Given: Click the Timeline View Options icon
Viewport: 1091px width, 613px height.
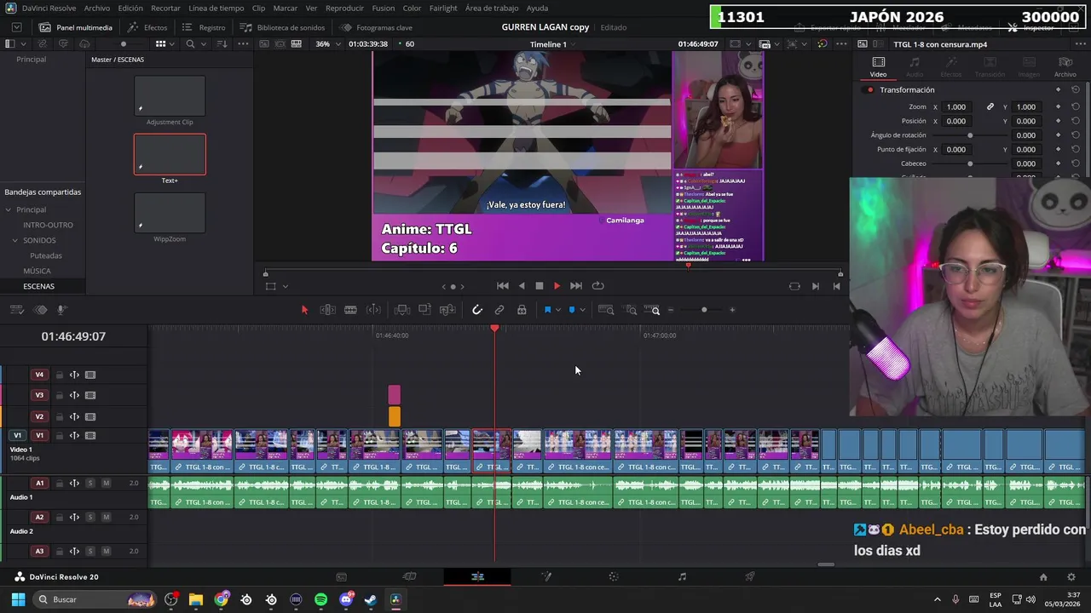Looking at the screenshot, I should tap(17, 310).
